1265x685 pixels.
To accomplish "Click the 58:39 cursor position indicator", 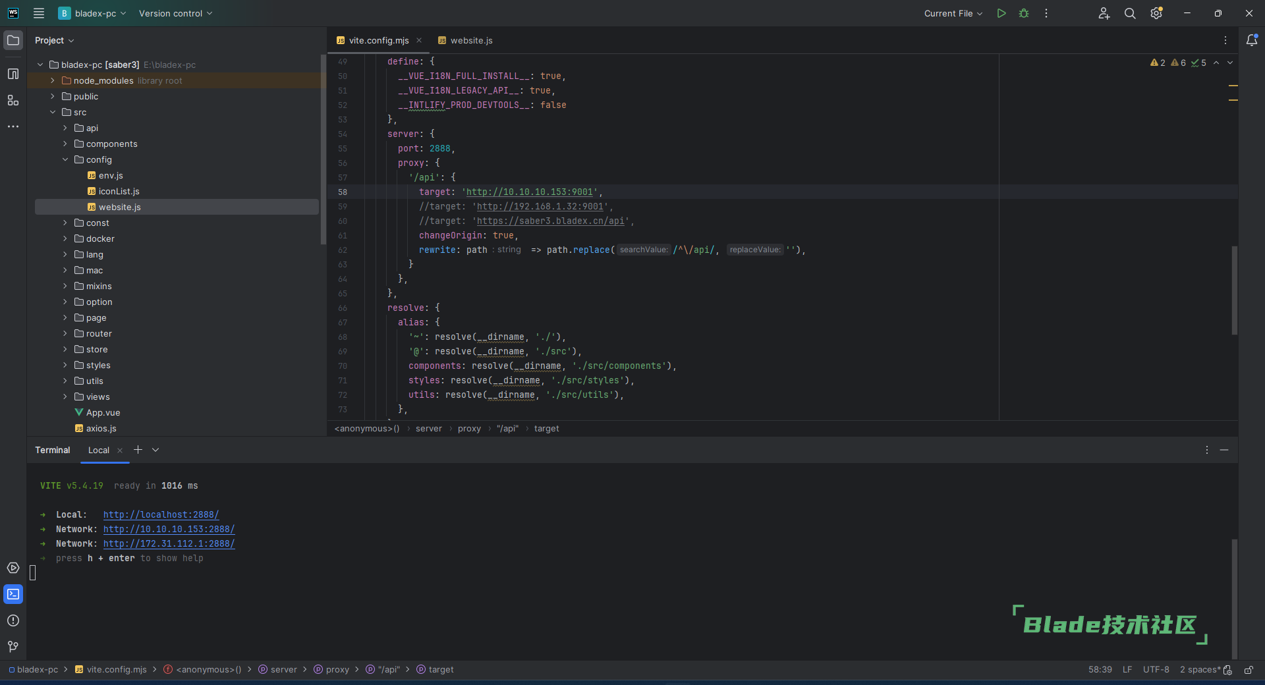I will click(1100, 670).
